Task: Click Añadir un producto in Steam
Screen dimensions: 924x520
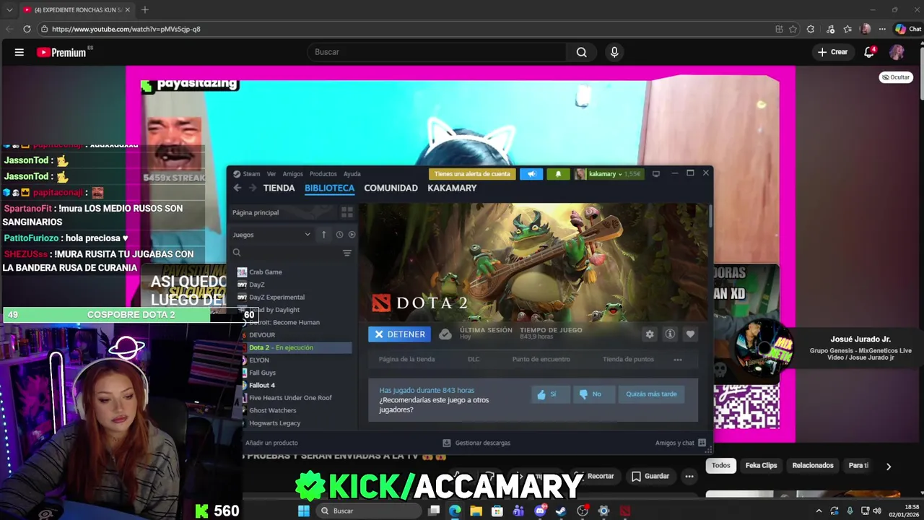Action: point(271,443)
